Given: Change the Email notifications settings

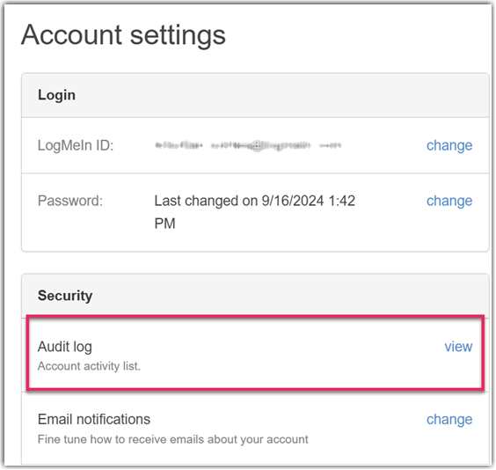Looking at the screenshot, I should (x=449, y=419).
